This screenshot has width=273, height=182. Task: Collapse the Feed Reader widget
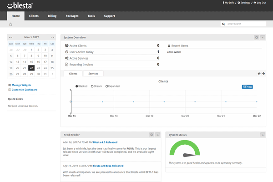157,135
